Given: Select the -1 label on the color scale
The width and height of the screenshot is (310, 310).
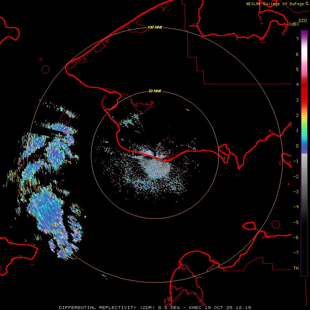Looking at the screenshot, I should point(296,161).
